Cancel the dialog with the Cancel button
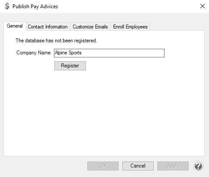209x177 pixels. (x=138, y=166)
